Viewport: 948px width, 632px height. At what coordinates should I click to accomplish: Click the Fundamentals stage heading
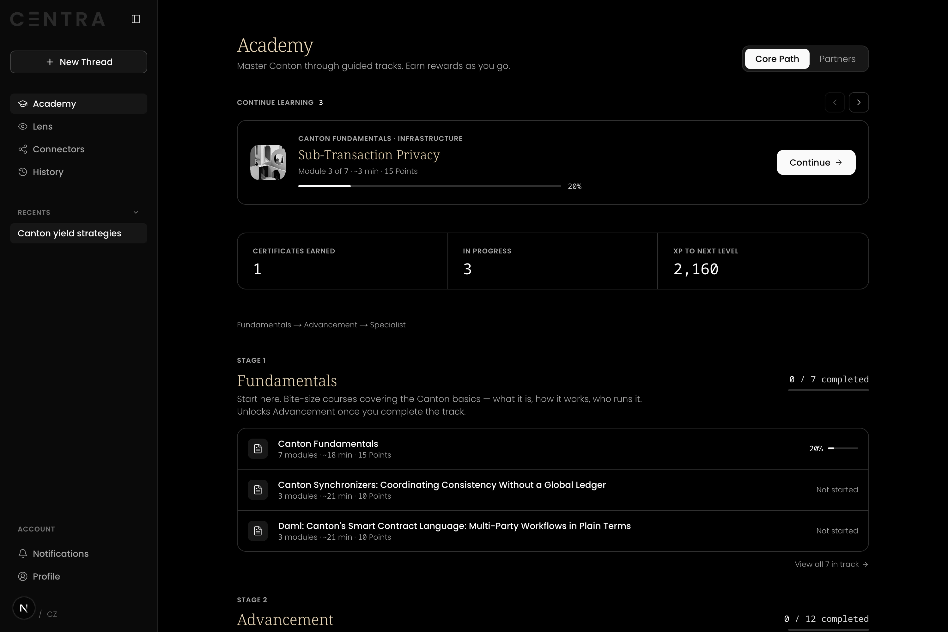pyautogui.click(x=287, y=380)
